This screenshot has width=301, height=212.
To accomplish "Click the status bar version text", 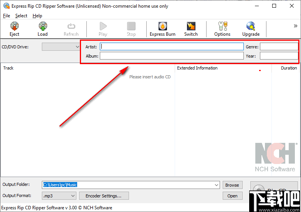I will coord(57,208).
